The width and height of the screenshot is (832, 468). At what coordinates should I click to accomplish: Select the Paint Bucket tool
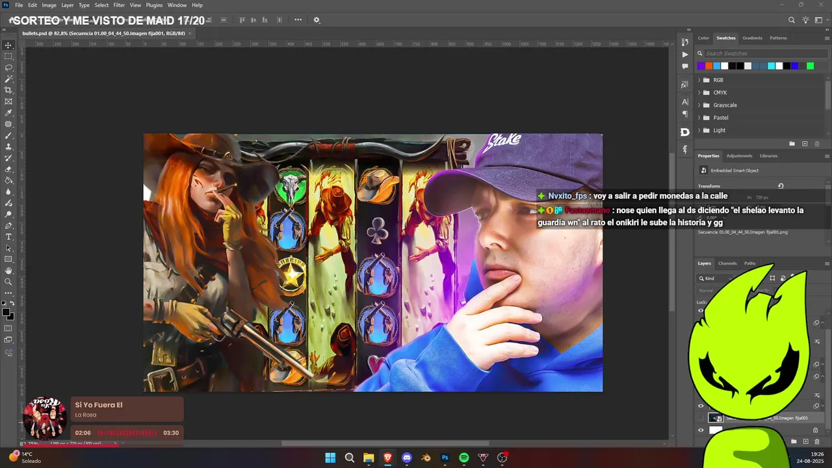tap(8, 181)
